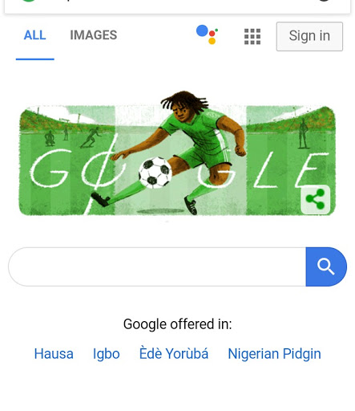Open the Google apps grid icon
This screenshot has width=355, height=411.
[x=252, y=36]
